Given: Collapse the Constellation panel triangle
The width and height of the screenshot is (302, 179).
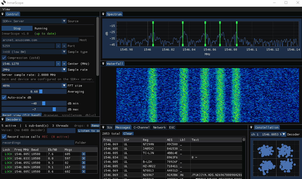Looking at the screenshot, I should (x=251, y=127).
